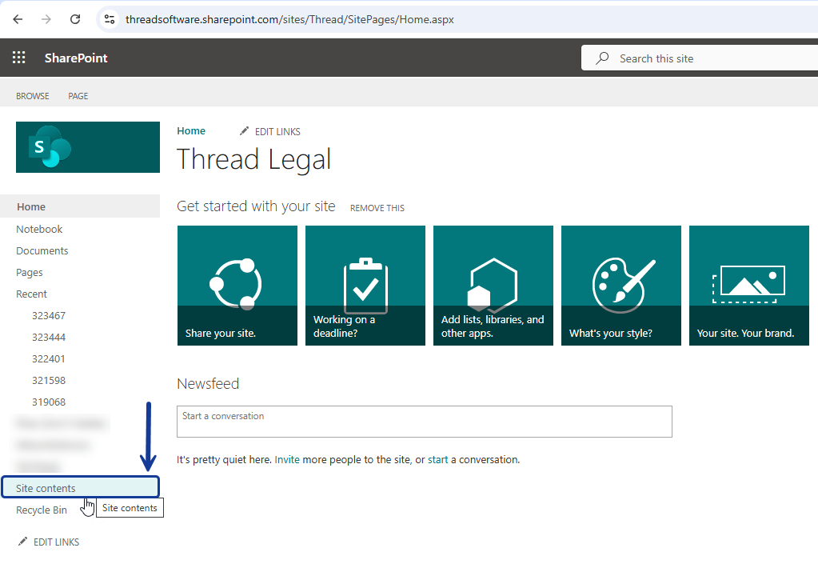Open the Recycle Bin link
The width and height of the screenshot is (818, 580).
click(42, 510)
